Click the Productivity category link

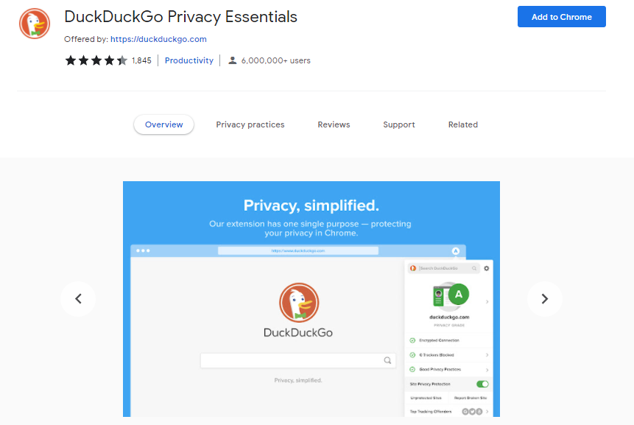(189, 60)
